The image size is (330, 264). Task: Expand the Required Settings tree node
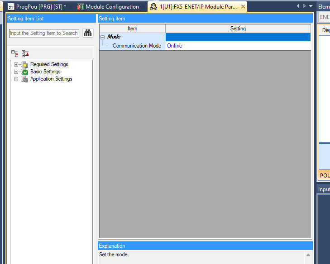click(x=16, y=65)
